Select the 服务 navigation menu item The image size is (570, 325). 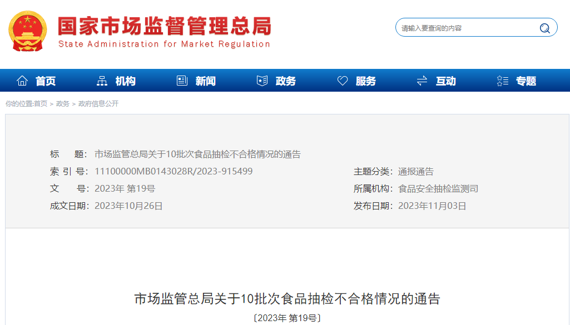tap(366, 81)
